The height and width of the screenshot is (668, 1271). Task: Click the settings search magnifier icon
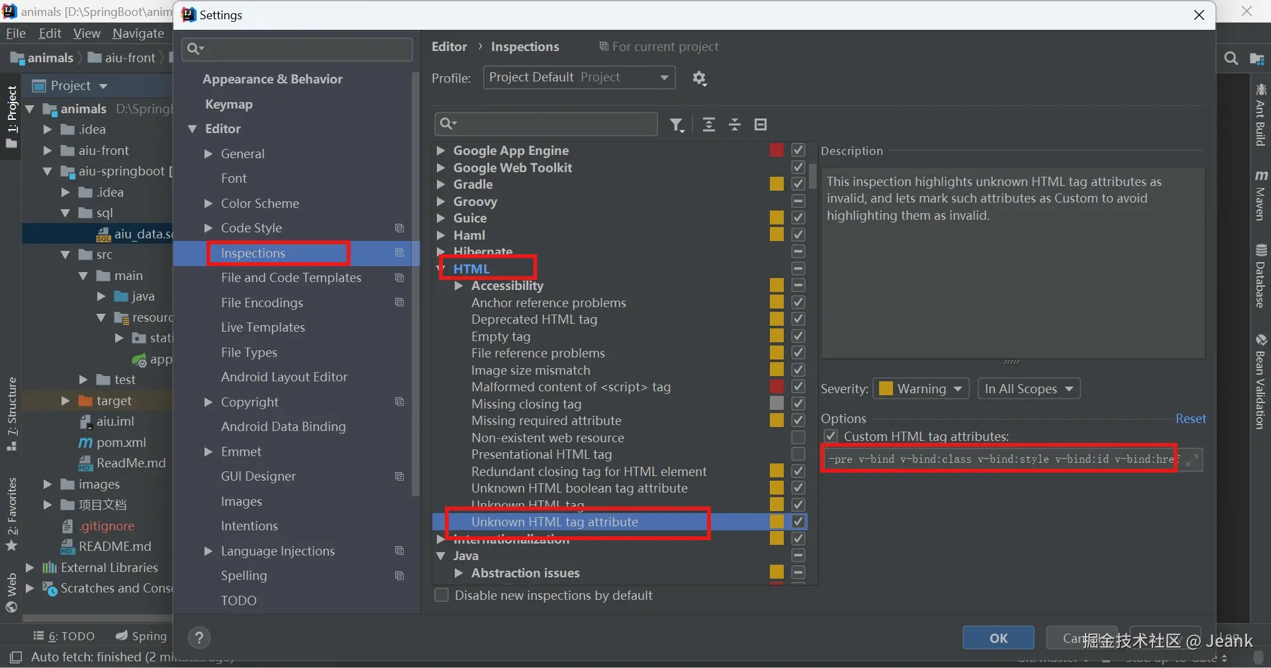tap(195, 48)
